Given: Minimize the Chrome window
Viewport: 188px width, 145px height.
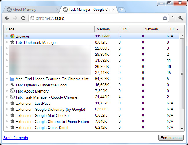Looking at the screenshot, I should (161, 3).
